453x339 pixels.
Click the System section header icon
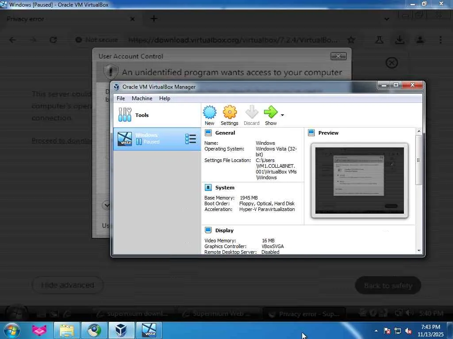(208, 187)
